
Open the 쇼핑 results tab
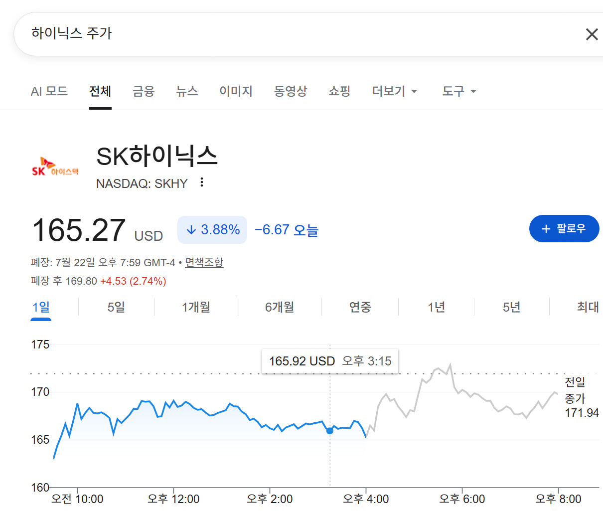tap(339, 91)
